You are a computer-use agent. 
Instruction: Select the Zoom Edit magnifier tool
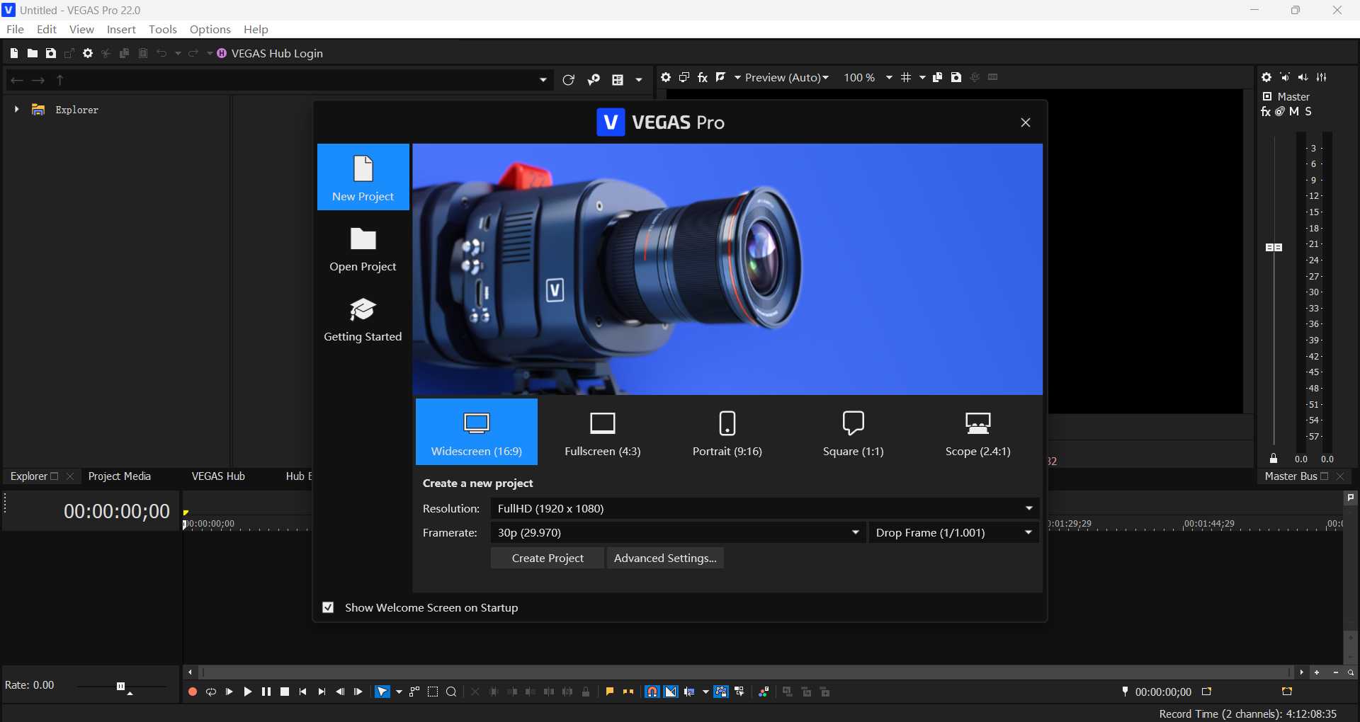click(x=451, y=692)
